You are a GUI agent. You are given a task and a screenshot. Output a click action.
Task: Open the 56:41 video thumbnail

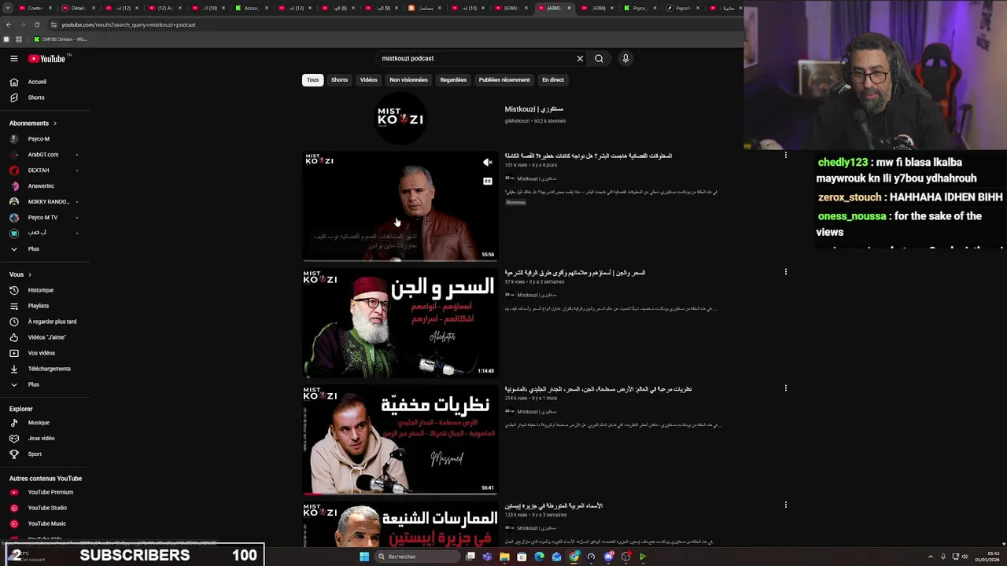(x=400, y=439)
